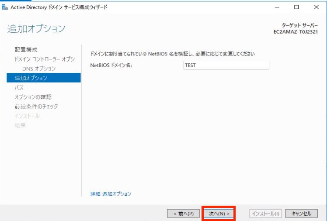Select ドメイン コントローラー オプション step
Viewport: 327px width, 221px height.
(46, 59)
